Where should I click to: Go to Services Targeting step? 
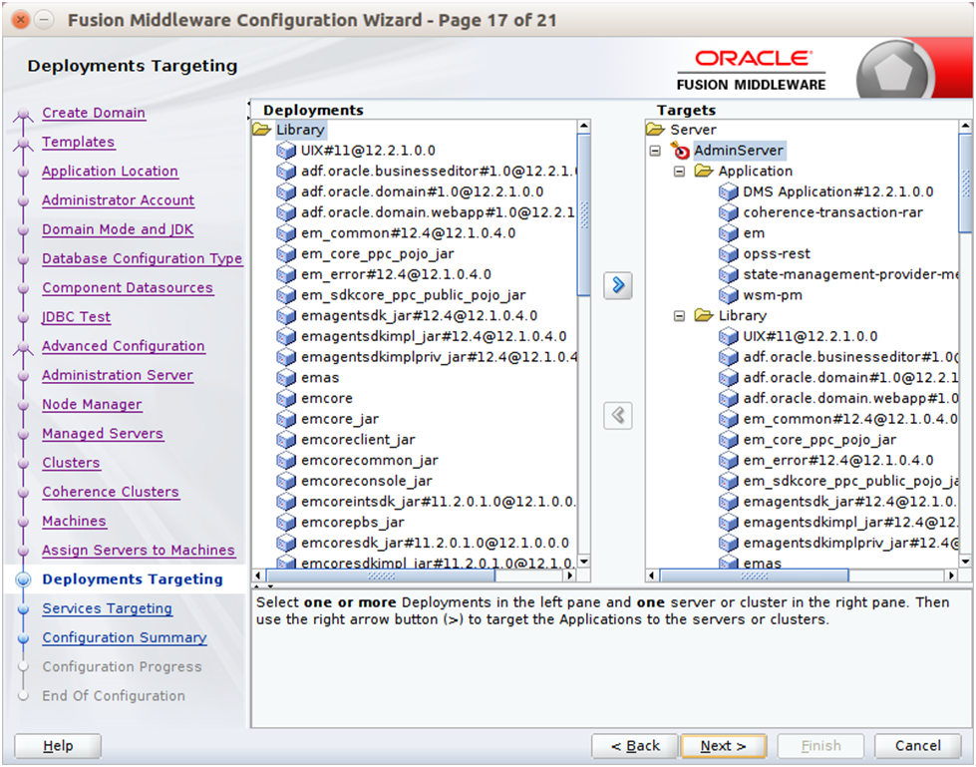click(107, 608)
